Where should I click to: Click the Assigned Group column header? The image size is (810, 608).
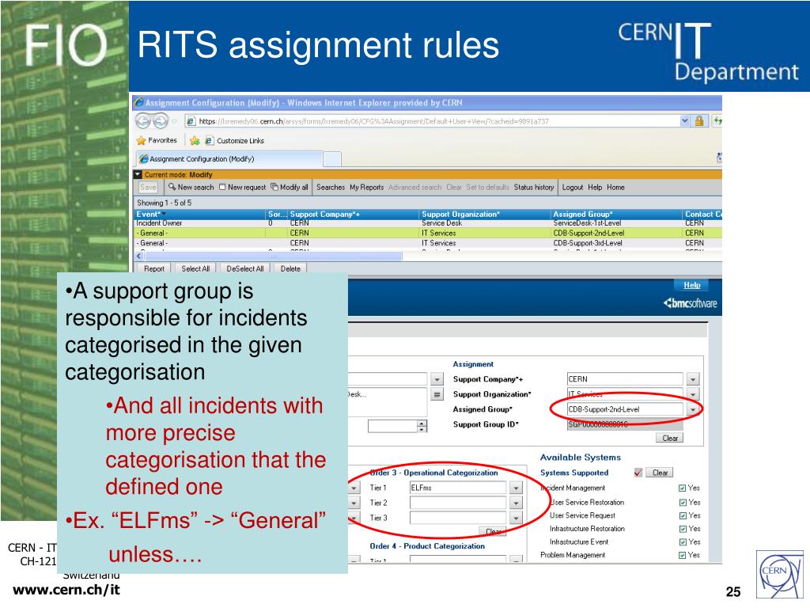pyautogui.click(x=617, y=214)
